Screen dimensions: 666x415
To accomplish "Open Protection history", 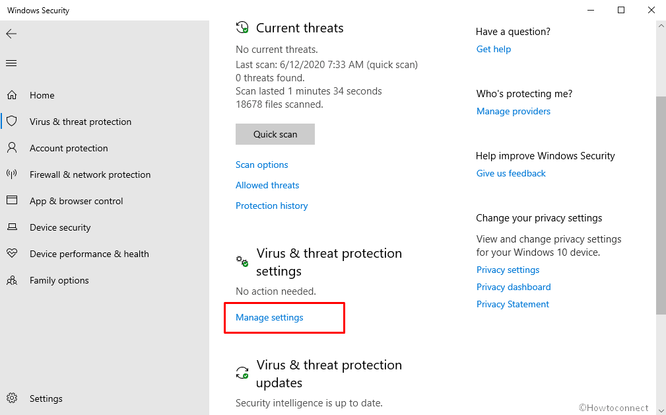I will pos(272,206).
